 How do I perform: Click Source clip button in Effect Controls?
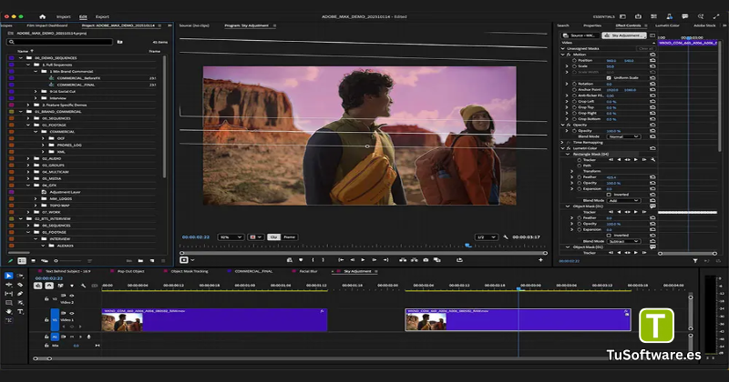(x=580, y=35)
